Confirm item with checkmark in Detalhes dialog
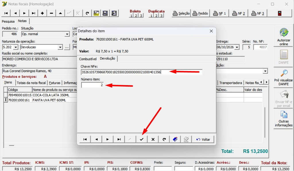The height and width of the screenshot is (171, 294). pos(142,139)
